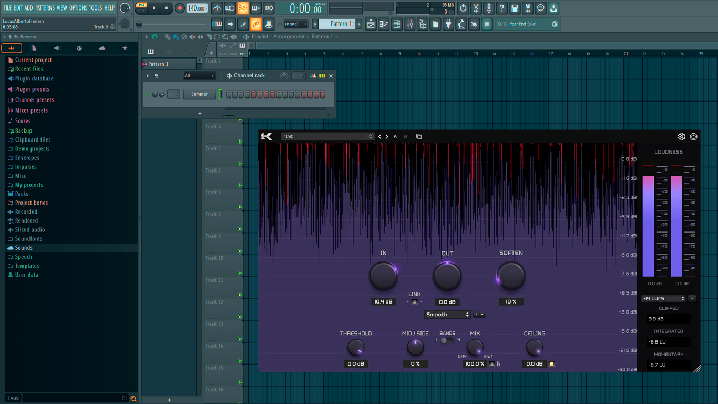The image size is (718, 404).
Task: Open the FILE menu
Action: (x=7, y=8)
